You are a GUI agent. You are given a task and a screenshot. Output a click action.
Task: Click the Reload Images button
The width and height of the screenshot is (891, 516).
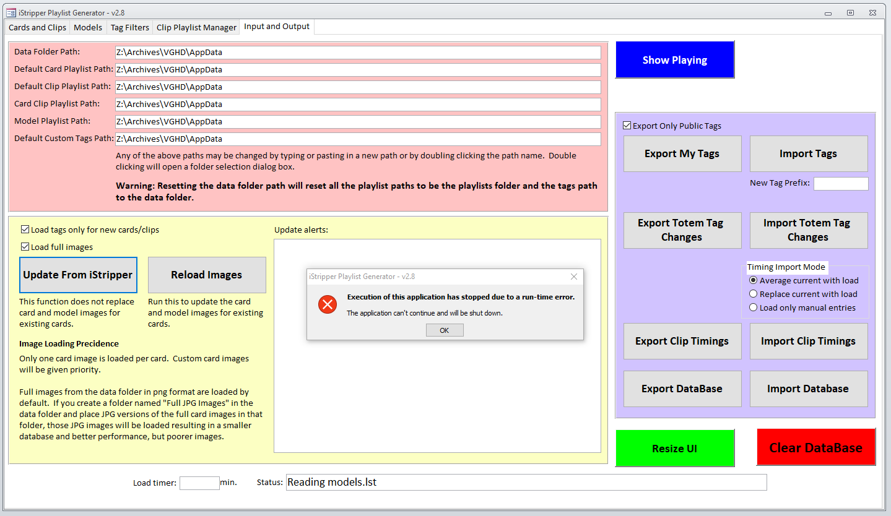pos(207,275)
